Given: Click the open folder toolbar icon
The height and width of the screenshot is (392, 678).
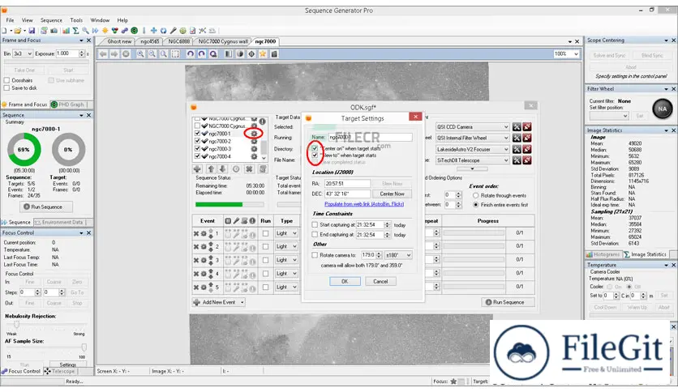Looking at the screenshot, I should tap(17, 31).
